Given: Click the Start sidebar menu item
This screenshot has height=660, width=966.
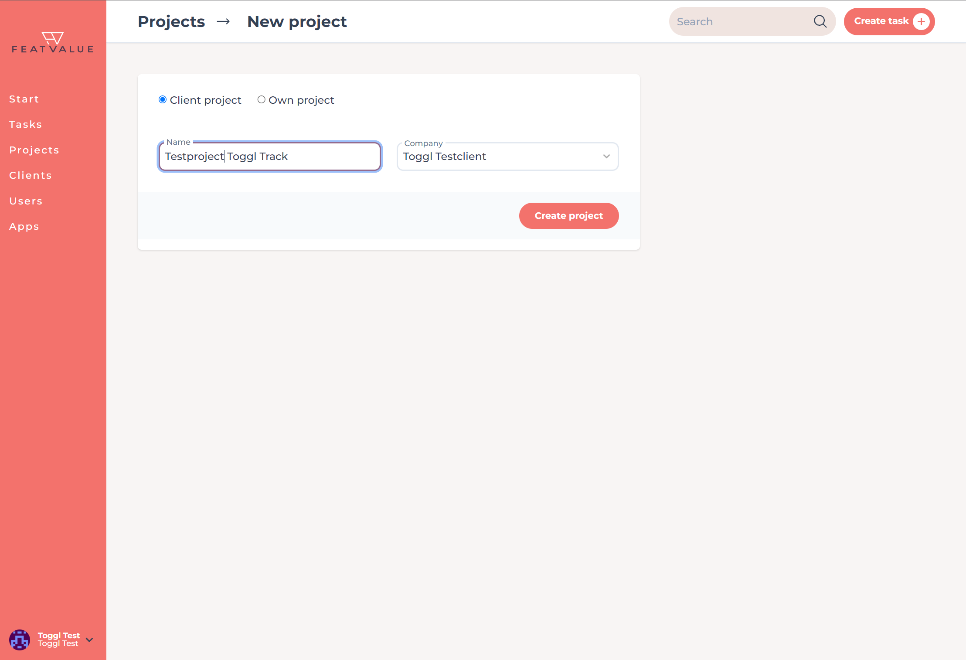Looking at the screenshot, I should point(24,99).
